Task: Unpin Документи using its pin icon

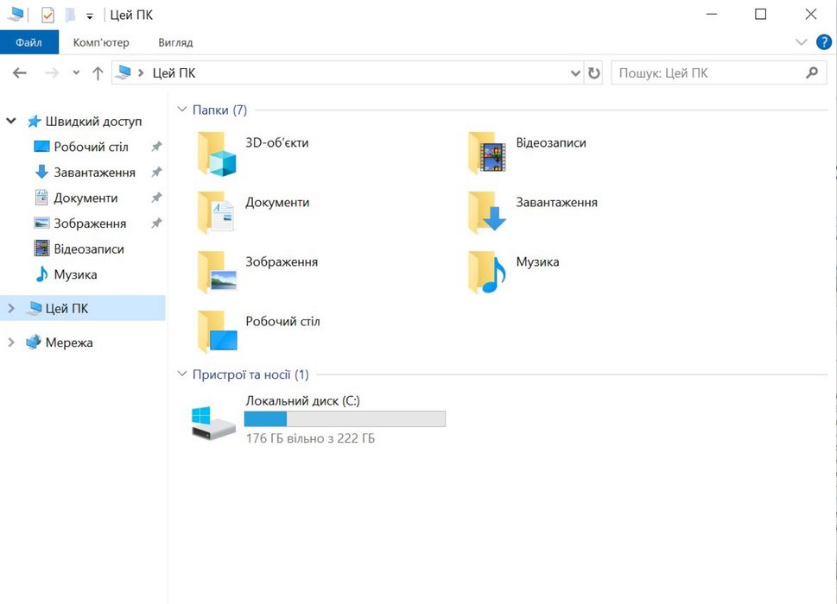Action: [x=156, y=198]
